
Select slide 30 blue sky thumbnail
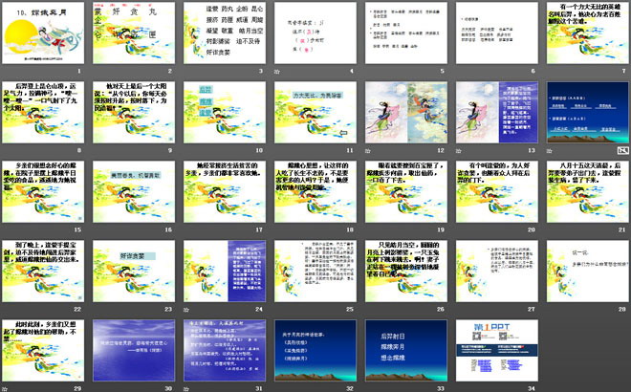(134, 350)
